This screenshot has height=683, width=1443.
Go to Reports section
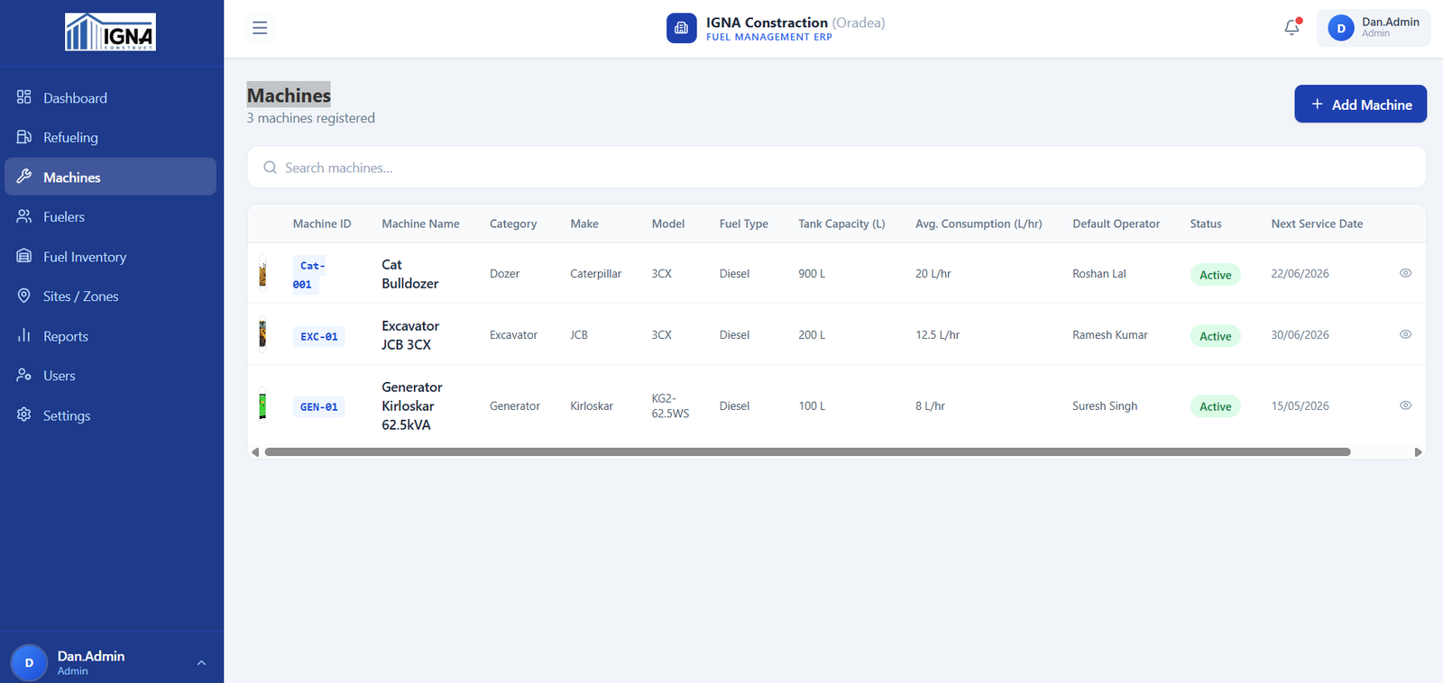click(x=110, y=335)
